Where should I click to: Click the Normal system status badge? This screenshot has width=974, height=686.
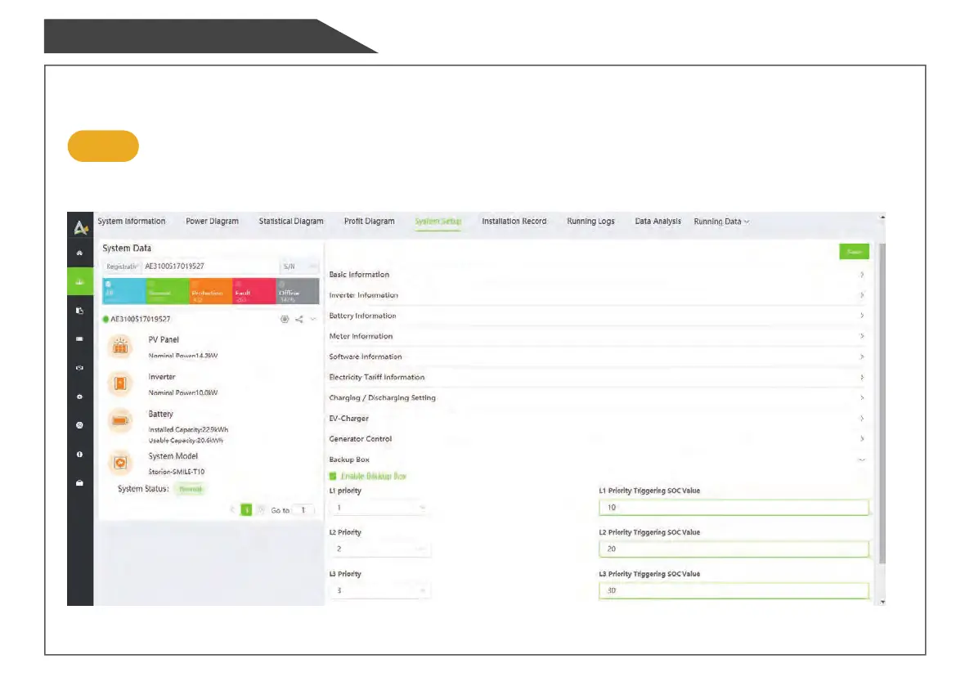point(190,489)
